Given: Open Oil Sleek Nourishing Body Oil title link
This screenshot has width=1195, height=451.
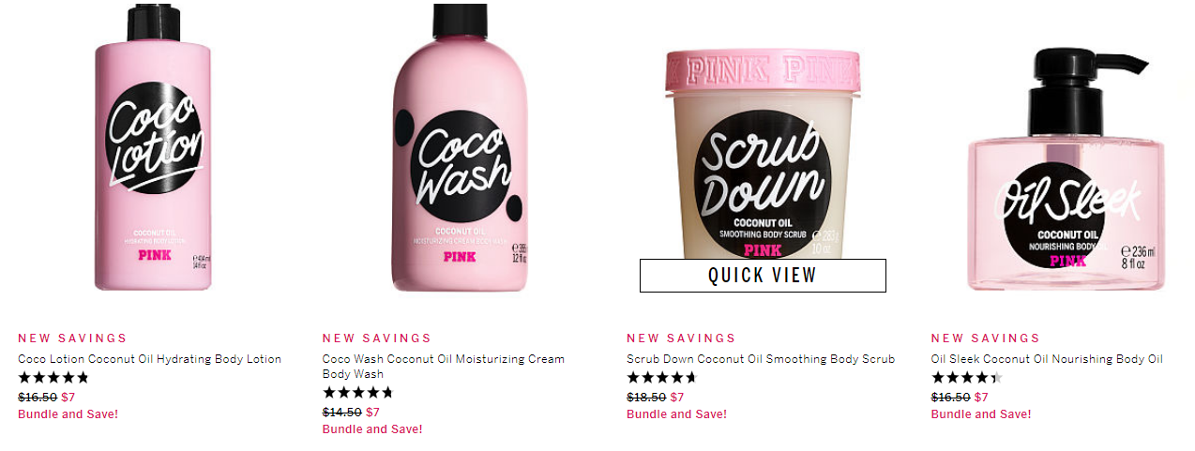Looking at the screenshot, I should (1047, 359).
